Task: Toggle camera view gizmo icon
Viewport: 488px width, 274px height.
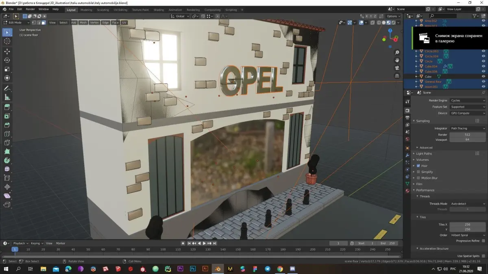Action: pyautogui.click(x=397, y=68)
